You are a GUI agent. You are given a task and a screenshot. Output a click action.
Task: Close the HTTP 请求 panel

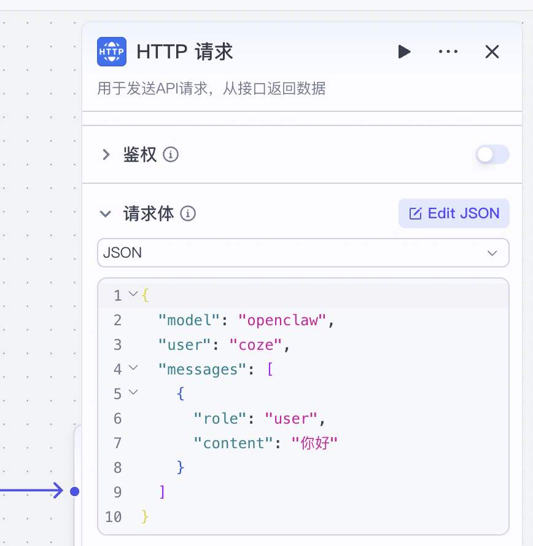(492, 52)
